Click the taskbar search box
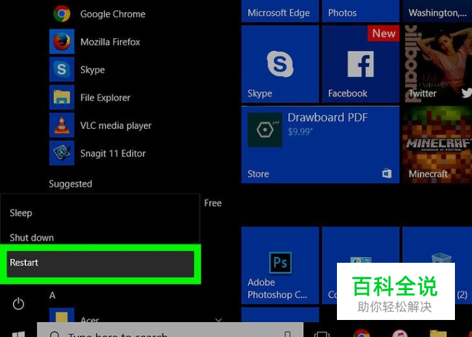 tap(170, 330)
